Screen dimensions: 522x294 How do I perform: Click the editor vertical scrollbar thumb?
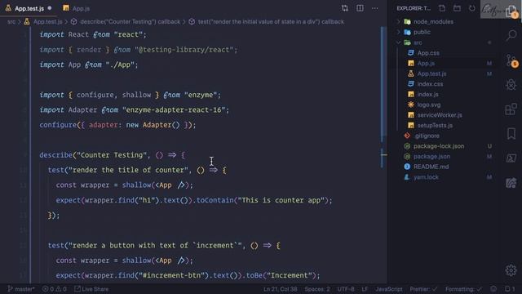[384, 82]
